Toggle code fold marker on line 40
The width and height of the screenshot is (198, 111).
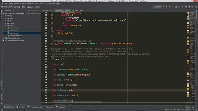click(52, 44)
